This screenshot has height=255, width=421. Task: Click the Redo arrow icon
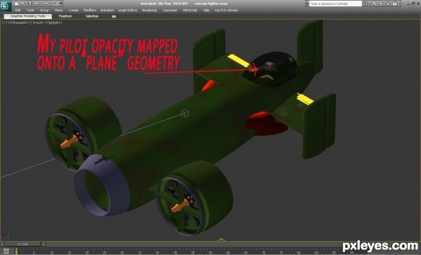point(46,4)
